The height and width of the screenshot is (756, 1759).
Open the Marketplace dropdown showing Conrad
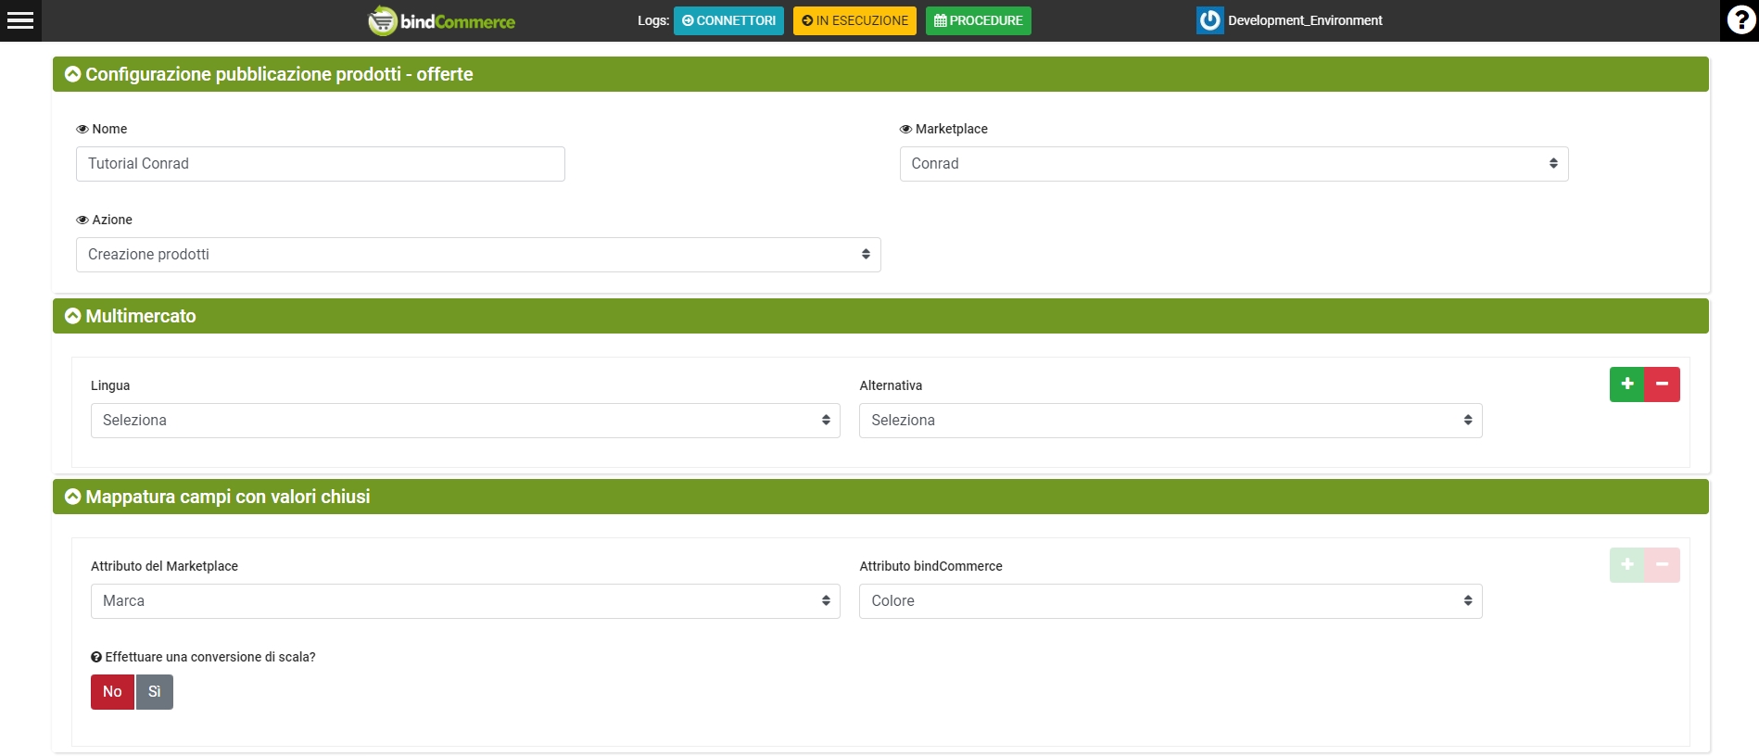pos(1233,164)
